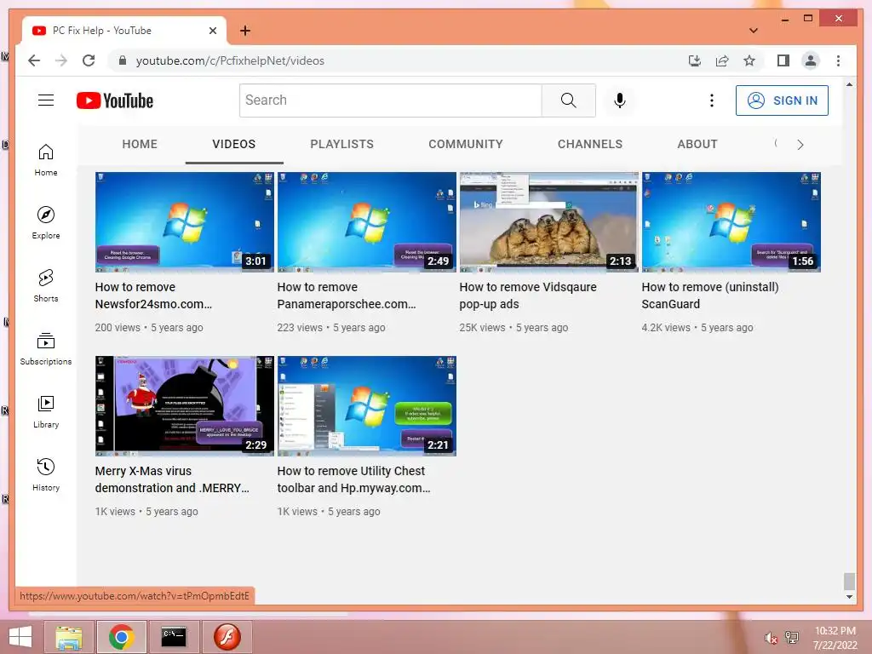Screen dimensions: 872x654
Task: Open Vidsqaure pop-up ads video thumbnail
Action: tap(549, 222)
